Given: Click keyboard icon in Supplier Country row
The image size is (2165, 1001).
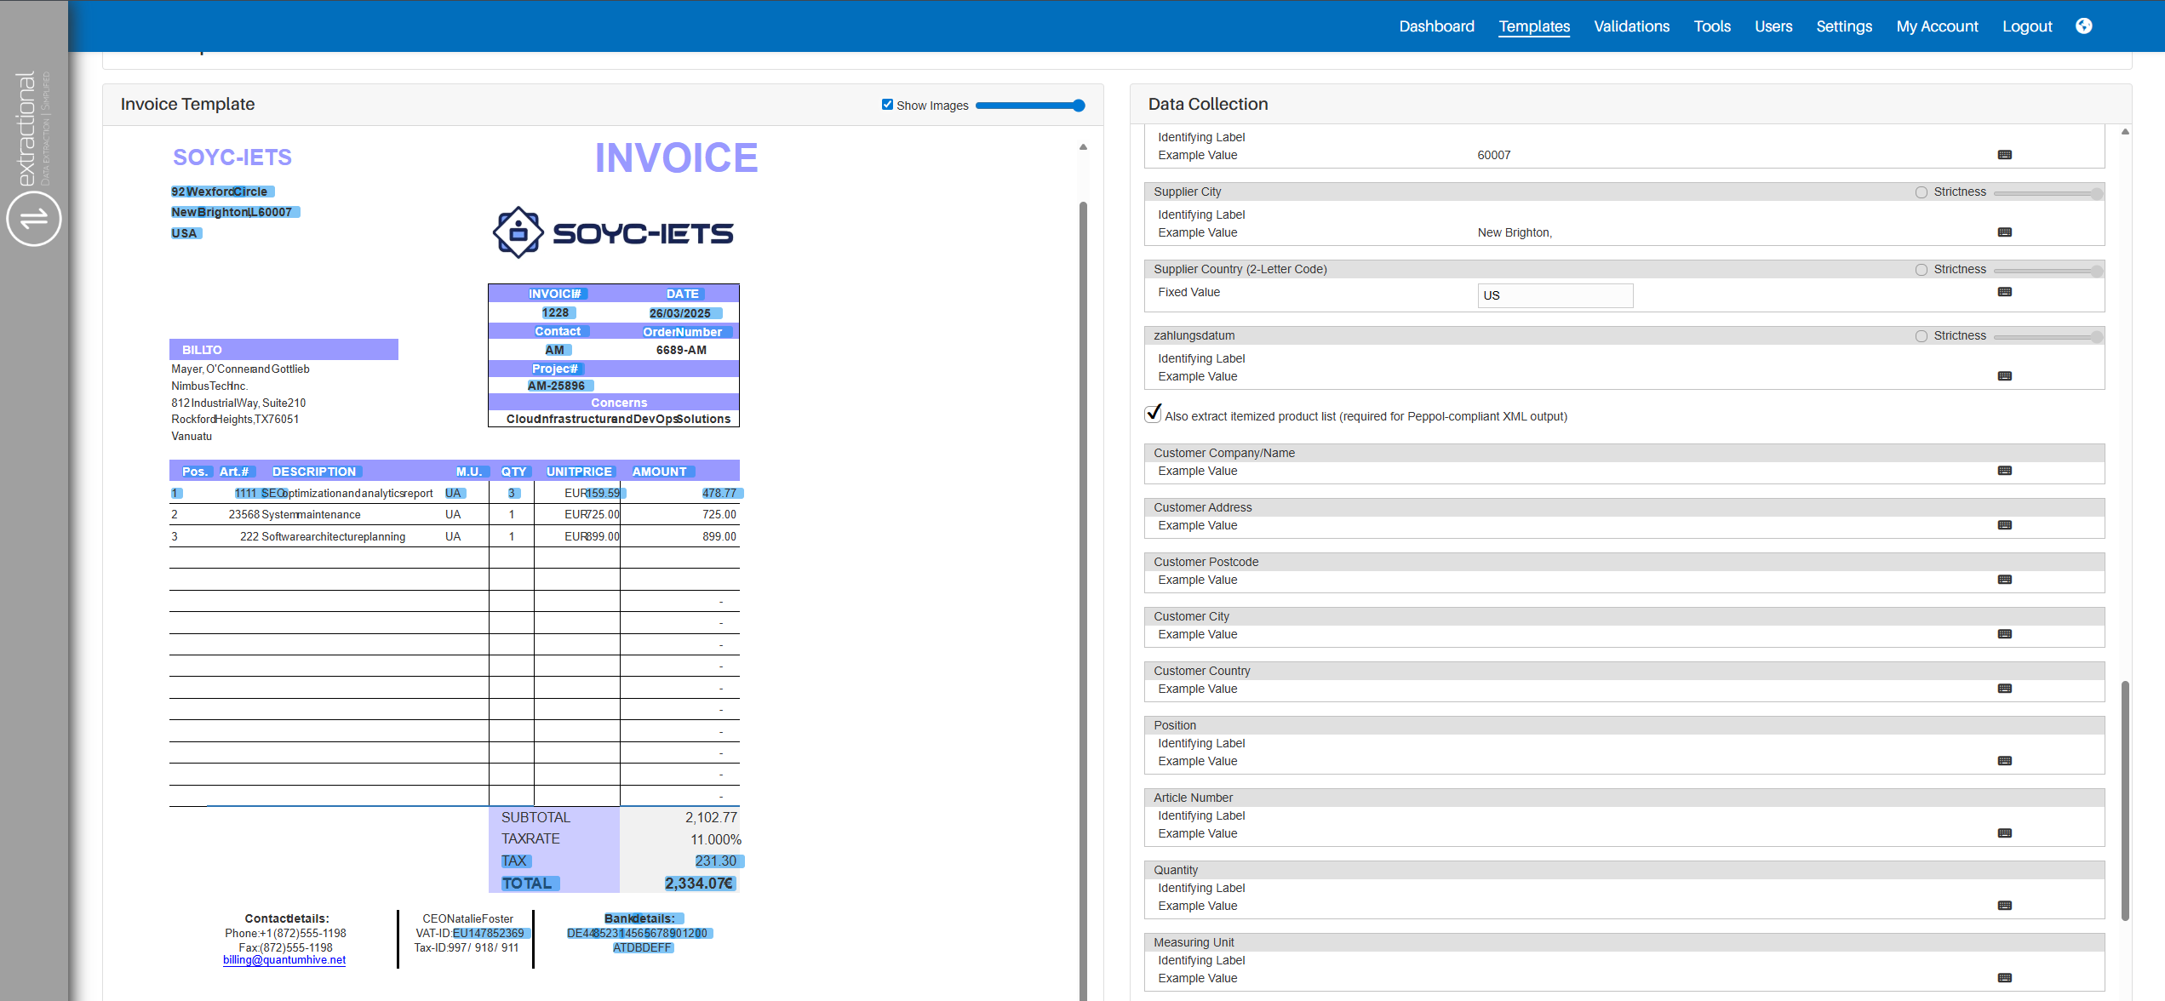Looking at the screenshot, I should [x=2004, y=292].
